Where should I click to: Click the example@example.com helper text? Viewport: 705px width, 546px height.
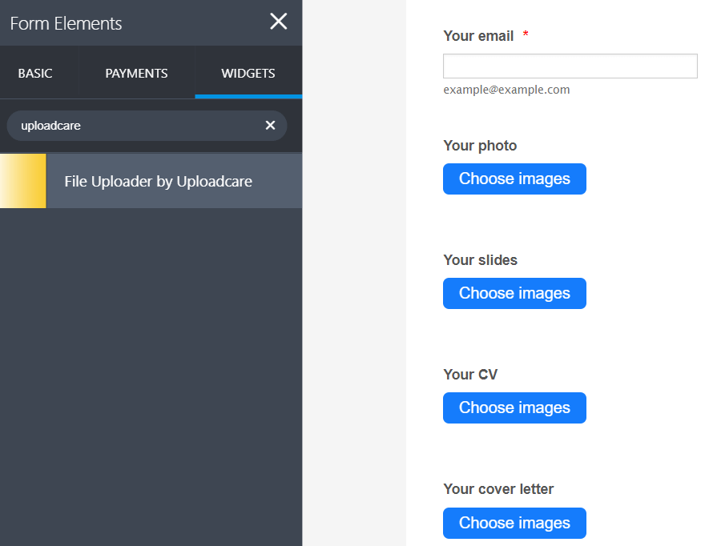506,90
